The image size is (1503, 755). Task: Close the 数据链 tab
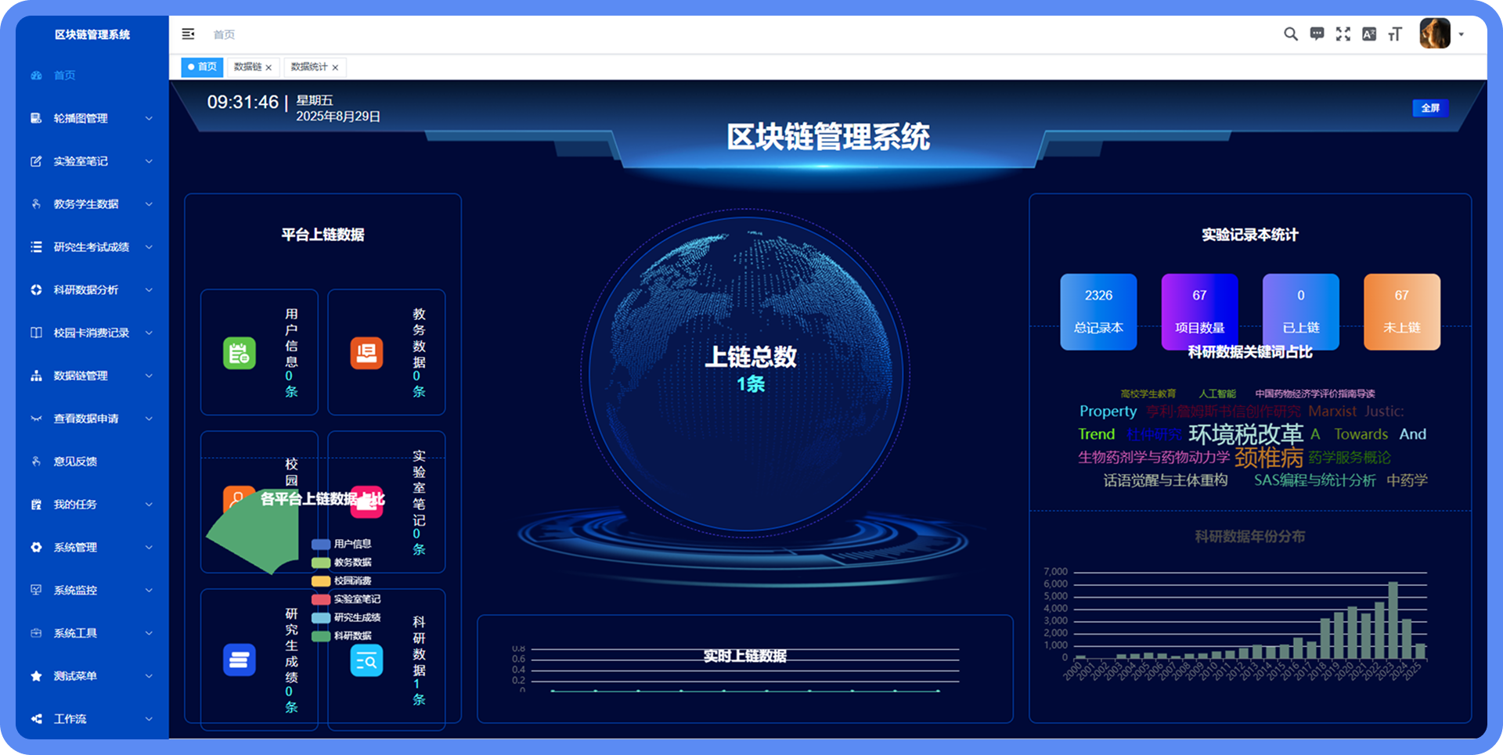(269, 68)
